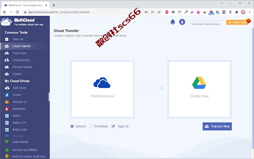
Task: Open the notifications bell
Action: click(x=173, y=22)
